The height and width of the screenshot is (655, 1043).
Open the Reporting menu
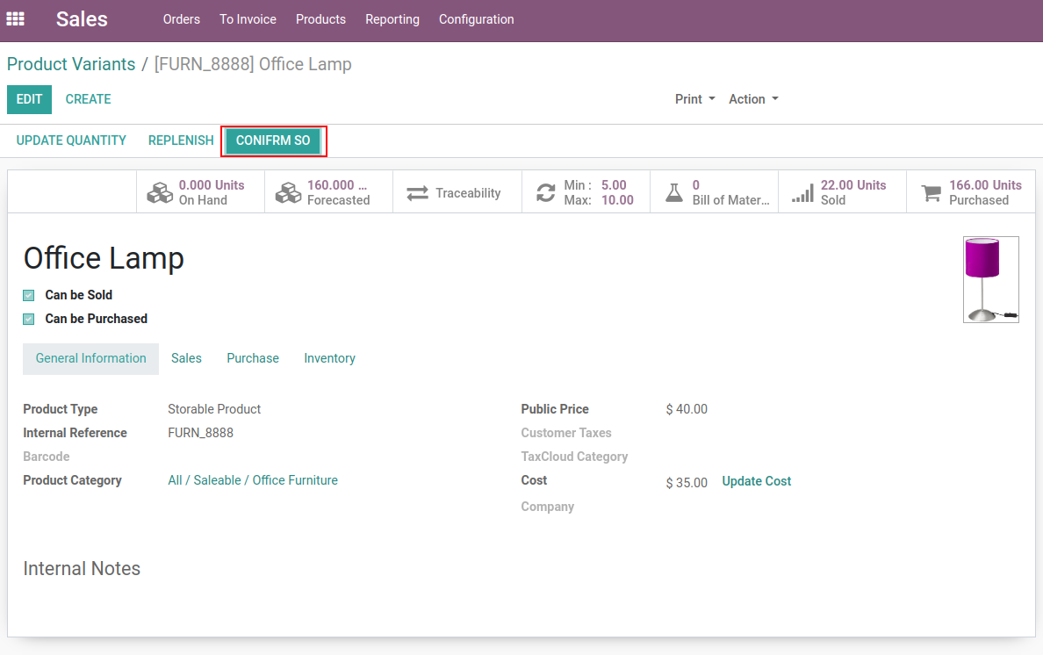(x=392, y=19)
